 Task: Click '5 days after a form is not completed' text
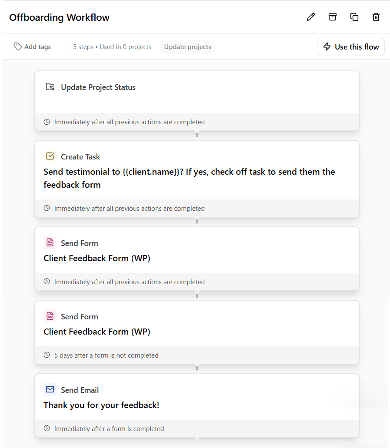(106, 355)
